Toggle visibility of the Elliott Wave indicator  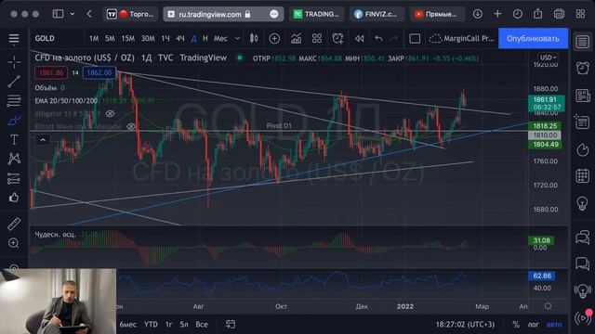click(131, 126)
